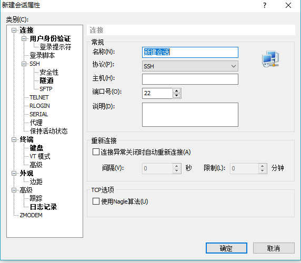Viewport: 301px width, 263px height.
Task: Select 终端 in the category tree
Action: [26, 139]
